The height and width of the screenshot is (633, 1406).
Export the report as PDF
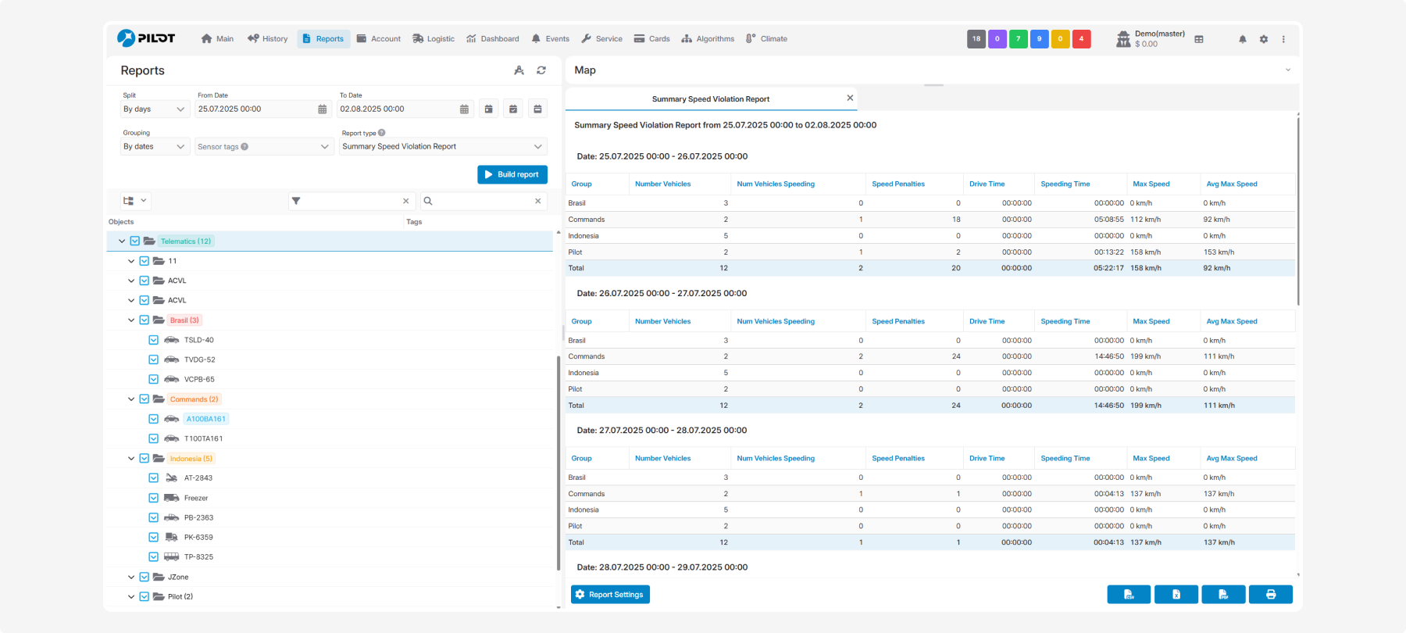point(1223,595)
